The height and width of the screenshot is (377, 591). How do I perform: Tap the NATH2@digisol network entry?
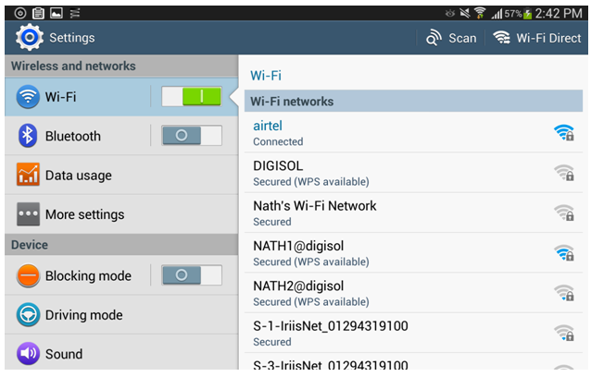pos(413,293)
